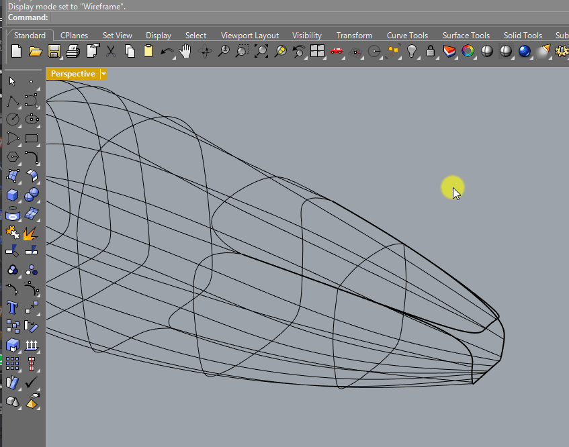Open the Curve Tools tab
This screenshot has height=447, width=569.
[407, 36]
